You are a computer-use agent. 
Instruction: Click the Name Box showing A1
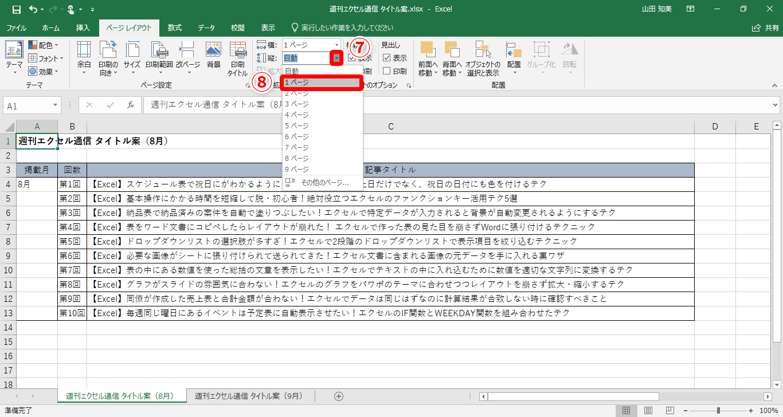coord(28,105)
